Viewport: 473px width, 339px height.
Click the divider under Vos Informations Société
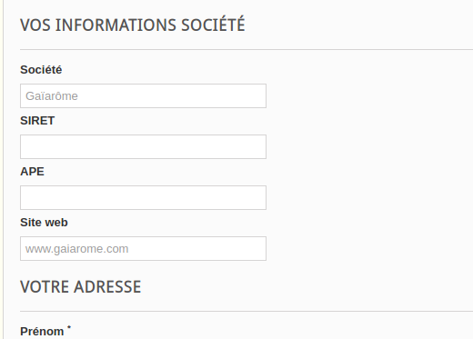click(x=247, y=49)
